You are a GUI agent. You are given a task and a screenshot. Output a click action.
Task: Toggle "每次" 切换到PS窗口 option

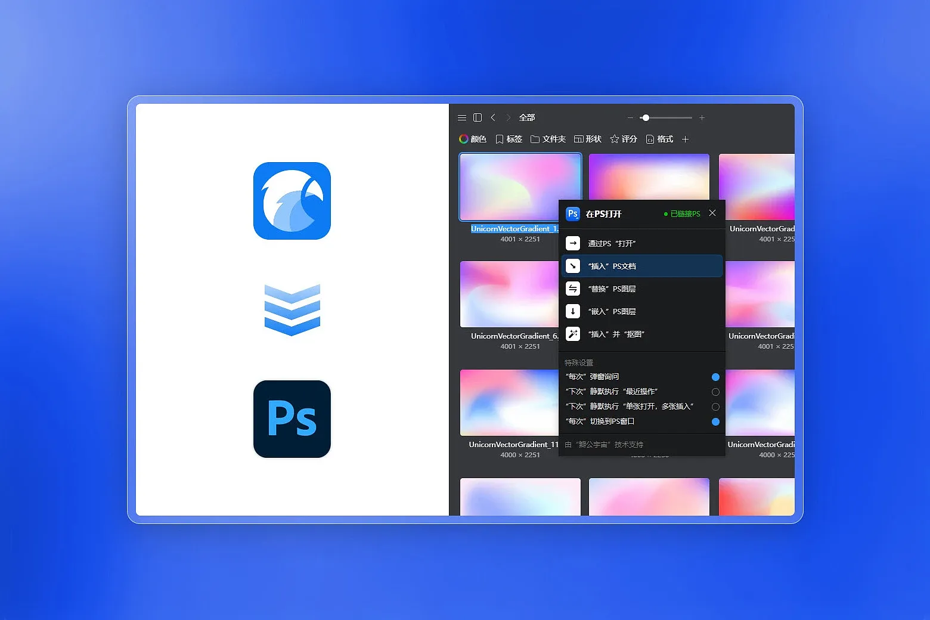(x=715, y=421)
